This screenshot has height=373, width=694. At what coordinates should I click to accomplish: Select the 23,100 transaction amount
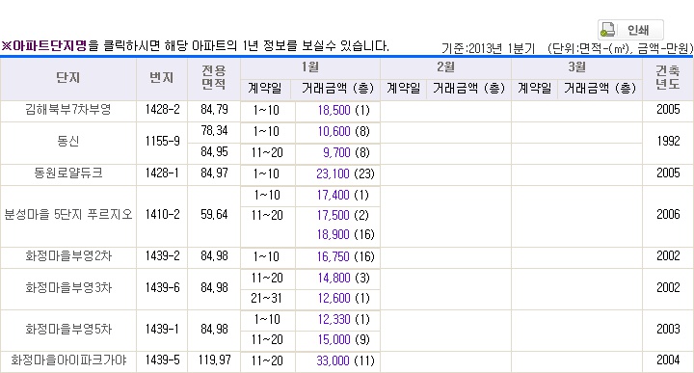333,173
